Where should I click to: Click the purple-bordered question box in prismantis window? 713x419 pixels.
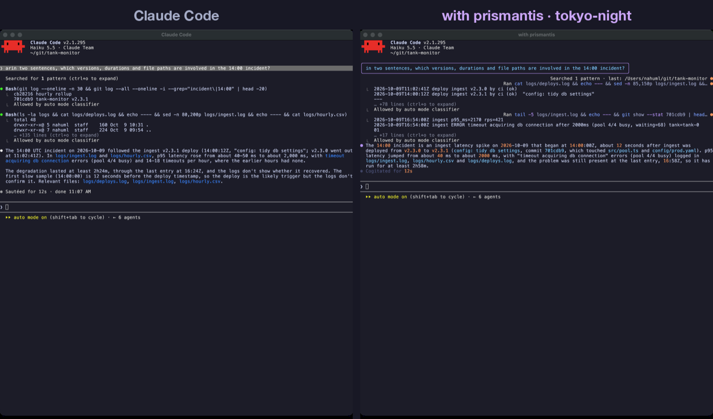click(495, 69)
